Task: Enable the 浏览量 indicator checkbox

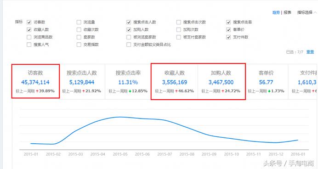Action: (x=79, y=22)
